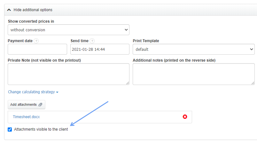257x145 pixels.
Task: Click the converted prices dropdown arrow
Action: [126, 30]
